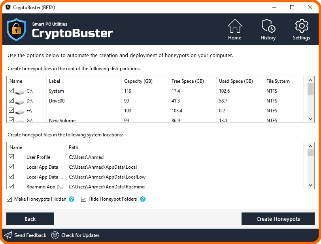This screenshot has width=321, height=244.
Task: Click the Send Feedback paper plane icon
Action: 8,235
